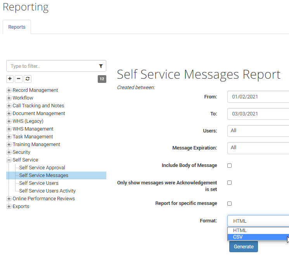
Task: Check Report for specific message
Action: 230,203
